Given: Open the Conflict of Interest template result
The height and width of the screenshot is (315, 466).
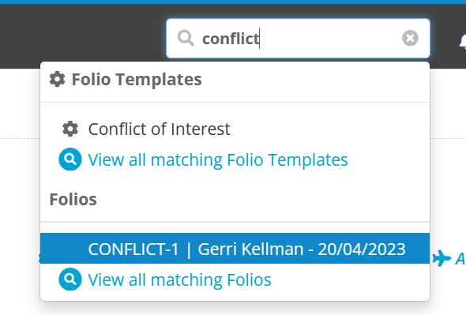Looking at the screenshot, I should pyautogui.click(x=160, y=129).
